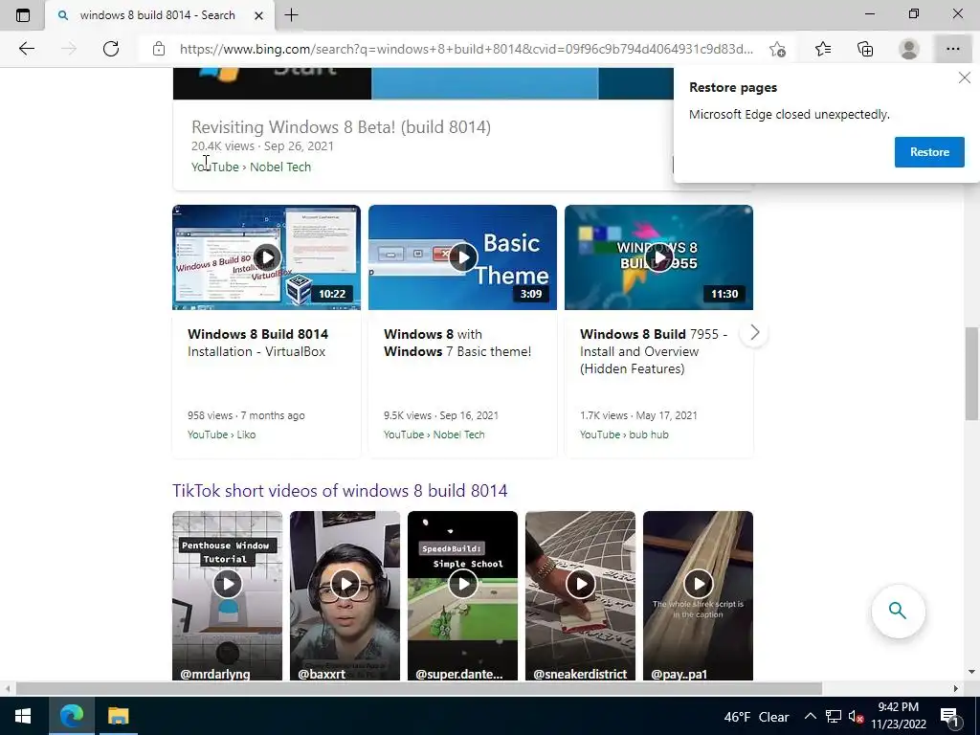Open File Explorer from the taskbar
Image resolution: width=980 pixels, height=735 pixels.
pyautogui.click(x=118, y=716)
